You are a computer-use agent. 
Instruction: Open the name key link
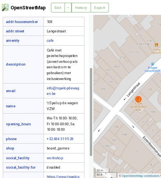click(x=10, y=106)
